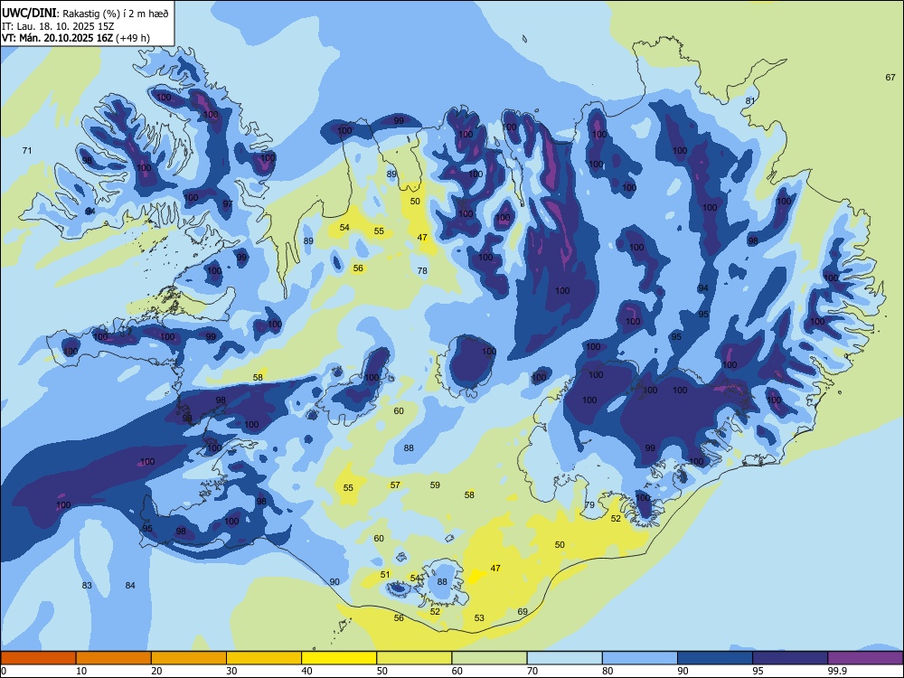Select the 95–99.9 indigo legend swatch
Screen dimensions: 904x678
click(790, 658)
